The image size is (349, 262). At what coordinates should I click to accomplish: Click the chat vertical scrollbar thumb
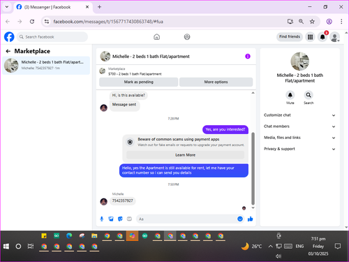[x=253, y=168]
